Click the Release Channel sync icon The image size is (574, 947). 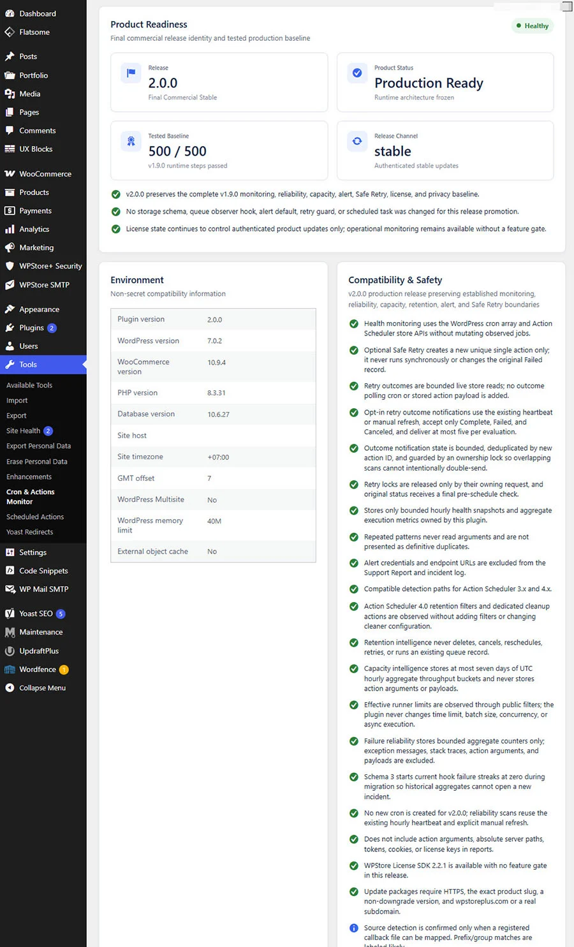[x=357, y=141]
